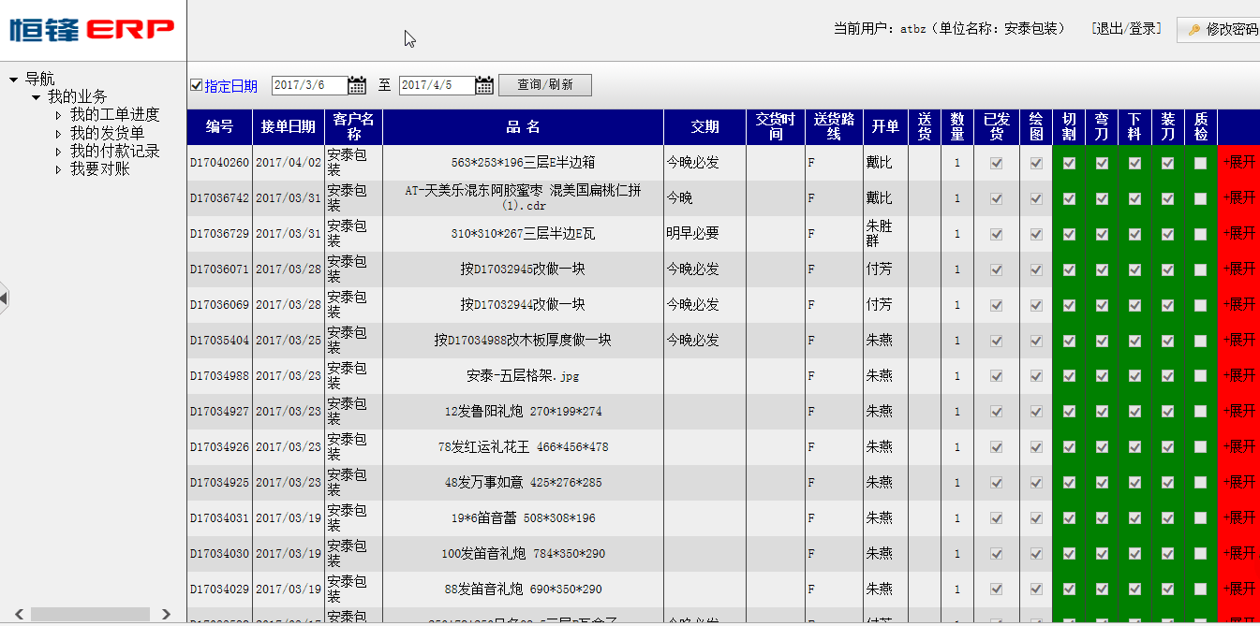Toggle 切割 checkbox for order D17036742

point(1069,198)
